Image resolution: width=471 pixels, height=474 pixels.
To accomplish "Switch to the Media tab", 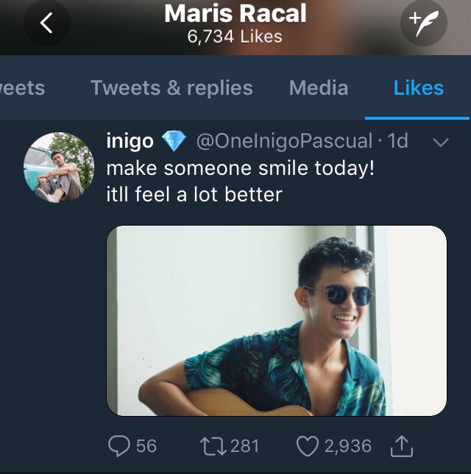I will point(319,88).
